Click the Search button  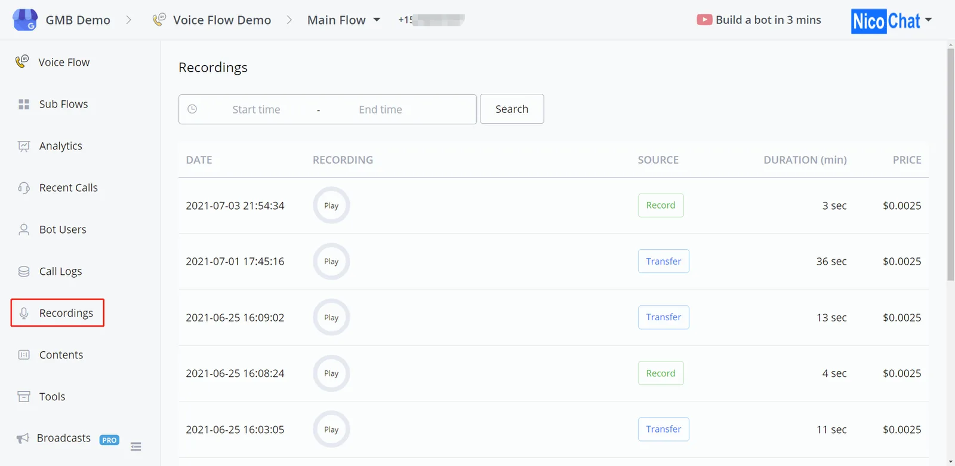[x=512, y=109]
